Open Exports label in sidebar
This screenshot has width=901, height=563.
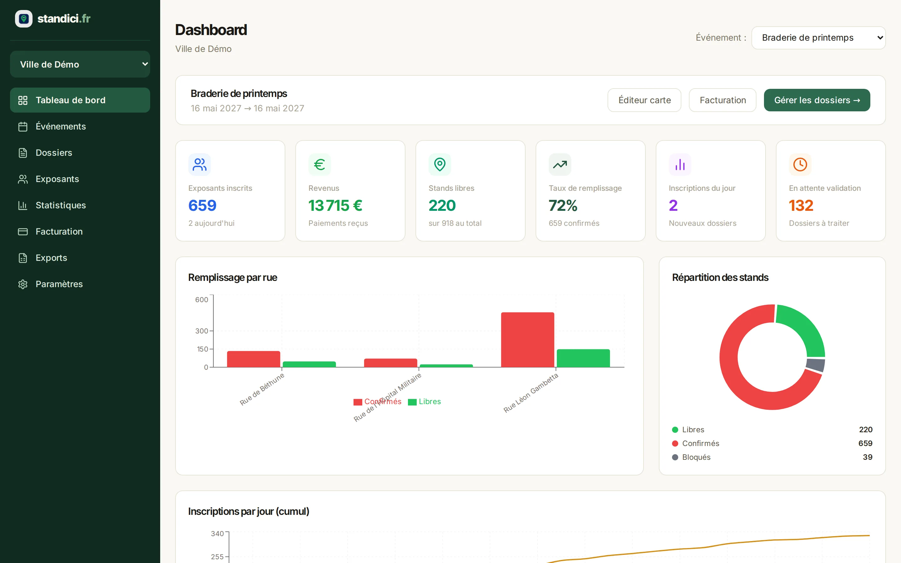(51, 258)
